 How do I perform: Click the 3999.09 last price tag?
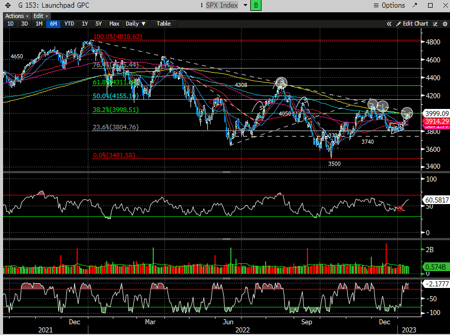click(437, 114)
